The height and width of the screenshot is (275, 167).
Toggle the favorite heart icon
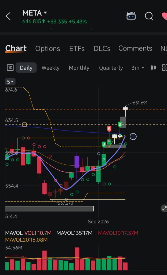coord(164,16)
